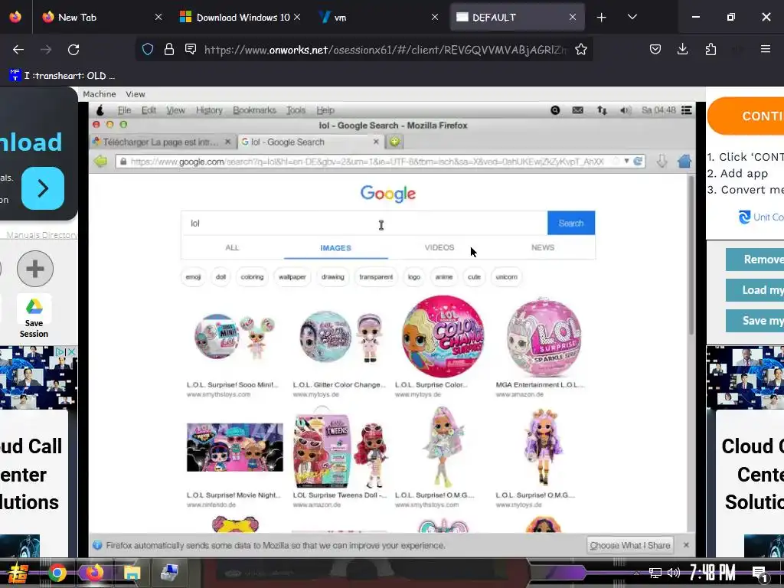The height and width of the screenshot is (588, 784).
Task: Click the blue next arrow button
Action: (x=43, y=188)
